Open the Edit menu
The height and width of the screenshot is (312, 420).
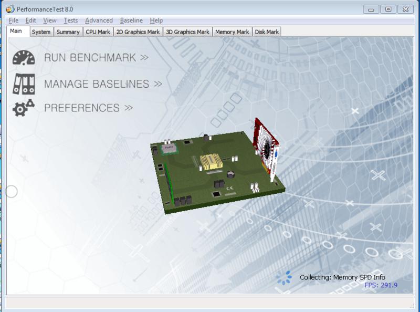(x=30, y=20)
